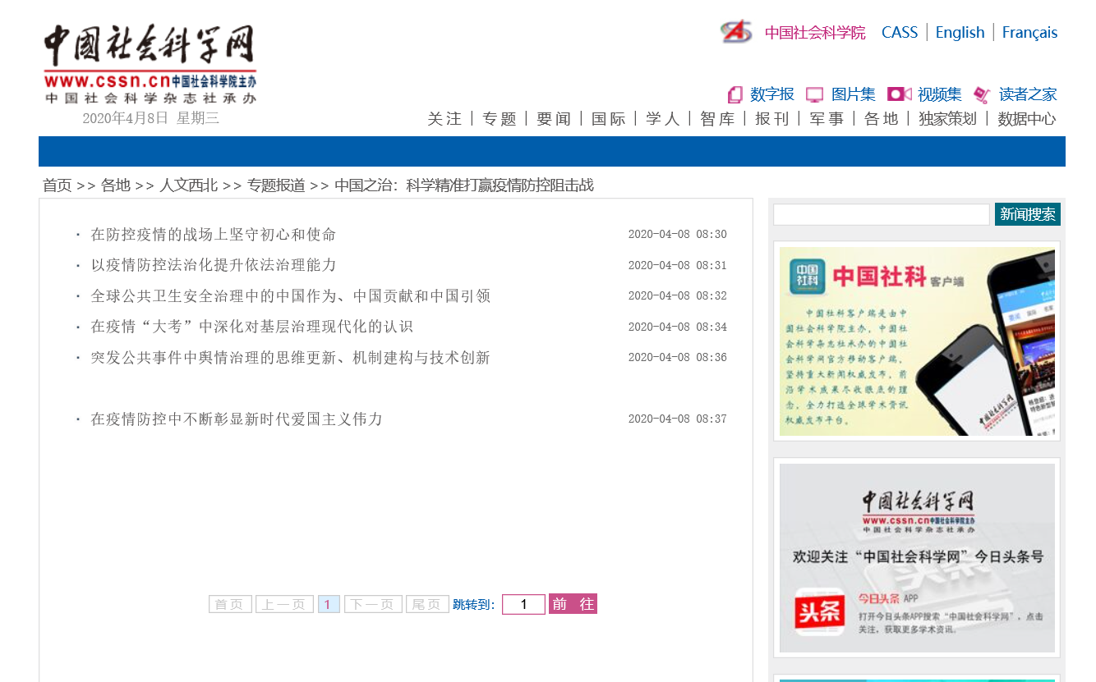The width and height of the screenshot is (1096, 682).
Task: Click the 跳转到 page number input box
Action: tap(523, 605)
